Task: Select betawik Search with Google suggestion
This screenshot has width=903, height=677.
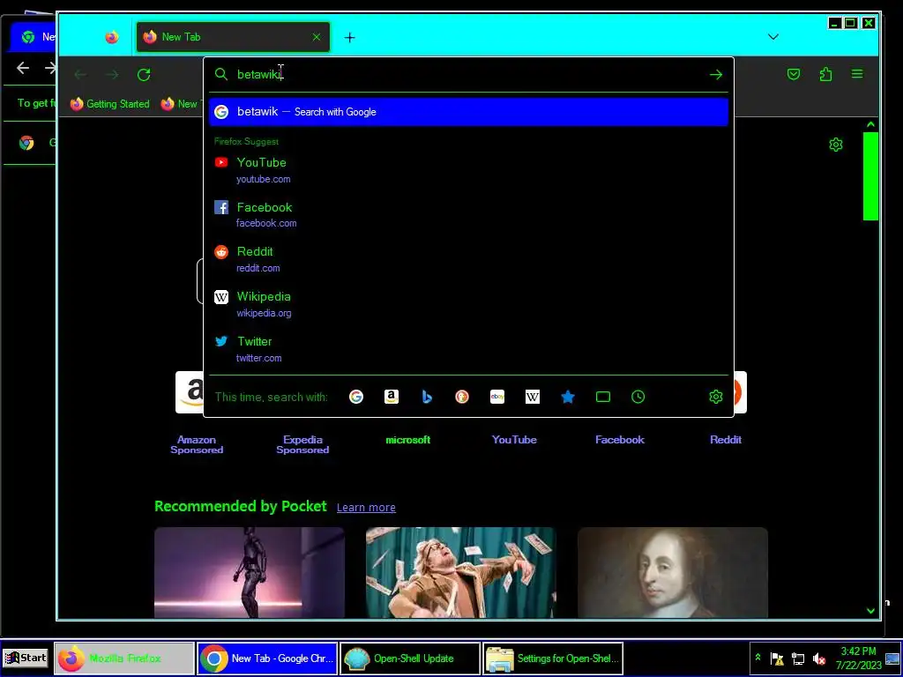Action: [469, 112]
